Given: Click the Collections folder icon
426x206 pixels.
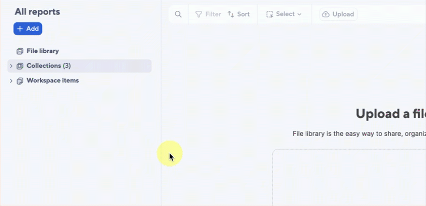Looking at the screenshot, I should pos(20,66).
